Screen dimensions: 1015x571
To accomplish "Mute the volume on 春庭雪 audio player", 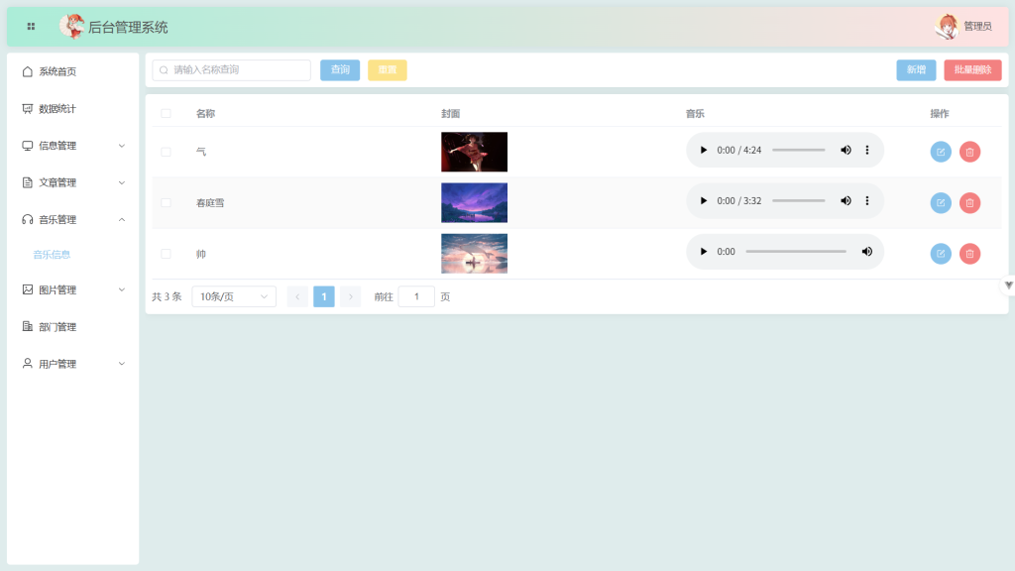I will 846,201.
